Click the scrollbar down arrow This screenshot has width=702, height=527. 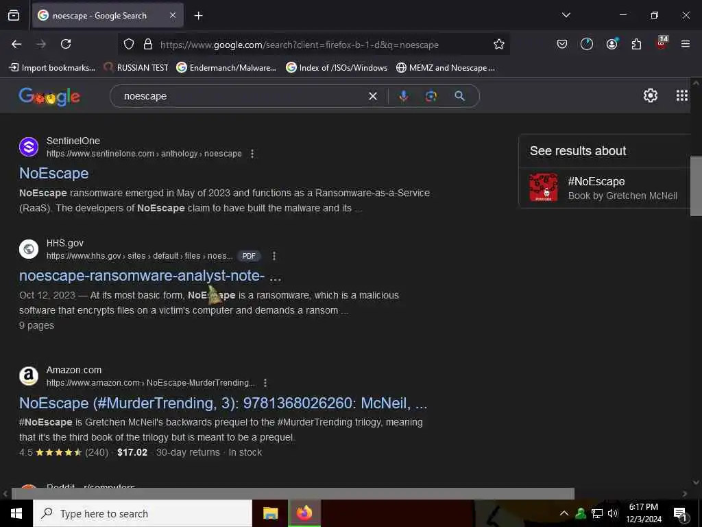click(696, 482)
